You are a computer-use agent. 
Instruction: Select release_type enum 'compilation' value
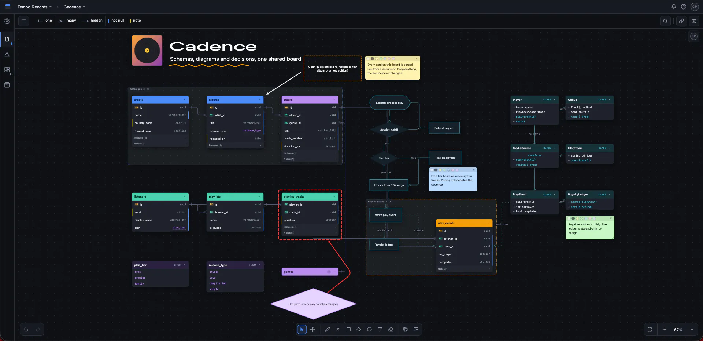tap(218, 283)
